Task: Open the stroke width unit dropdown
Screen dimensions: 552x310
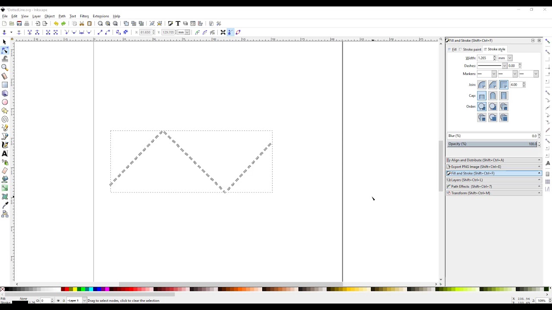Action: [x=510, y=58]
